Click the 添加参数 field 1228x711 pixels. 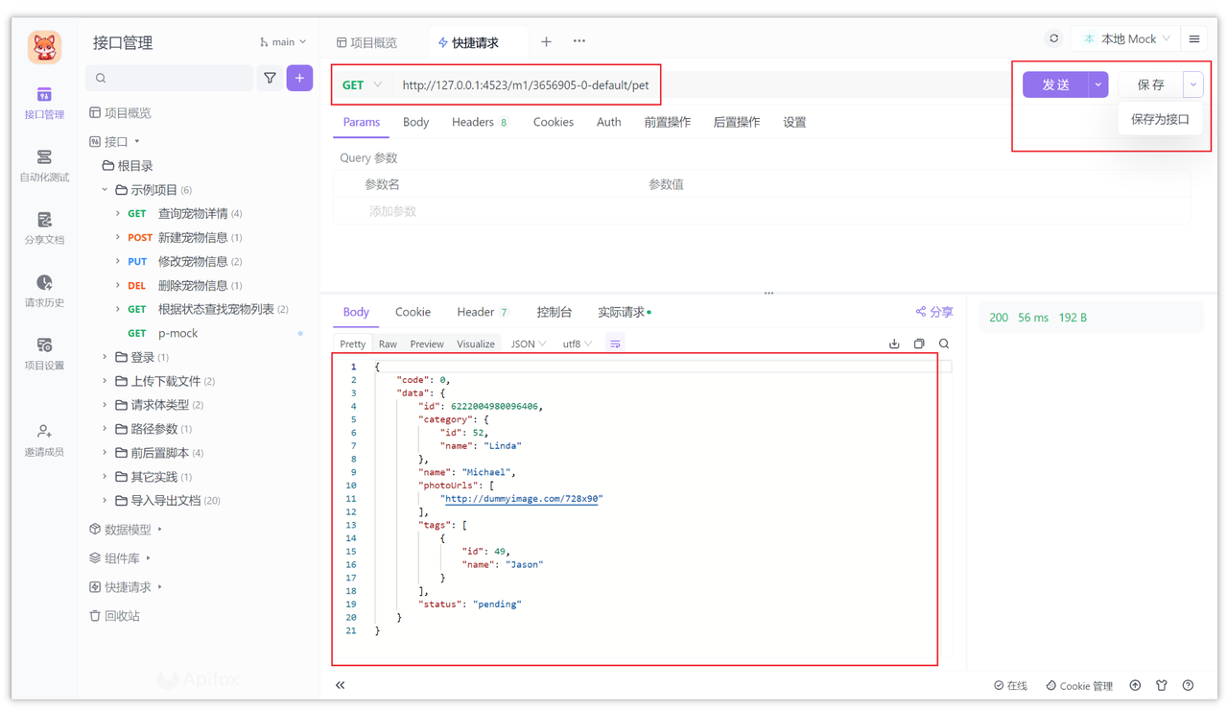coord(392,211)
